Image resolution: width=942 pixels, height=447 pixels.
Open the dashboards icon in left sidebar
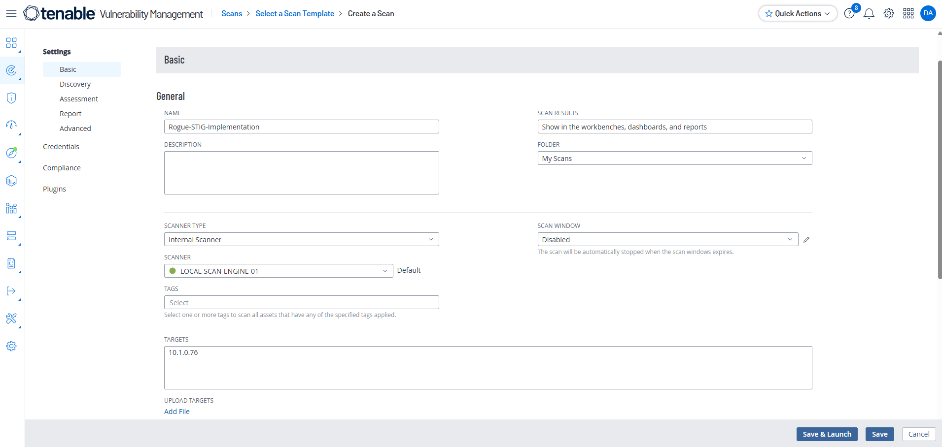[x=11, y=43]
